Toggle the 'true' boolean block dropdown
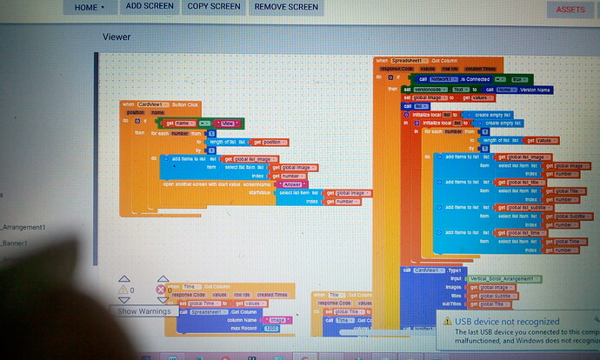Viewport: 600px width, 360px height. (520, 80)
